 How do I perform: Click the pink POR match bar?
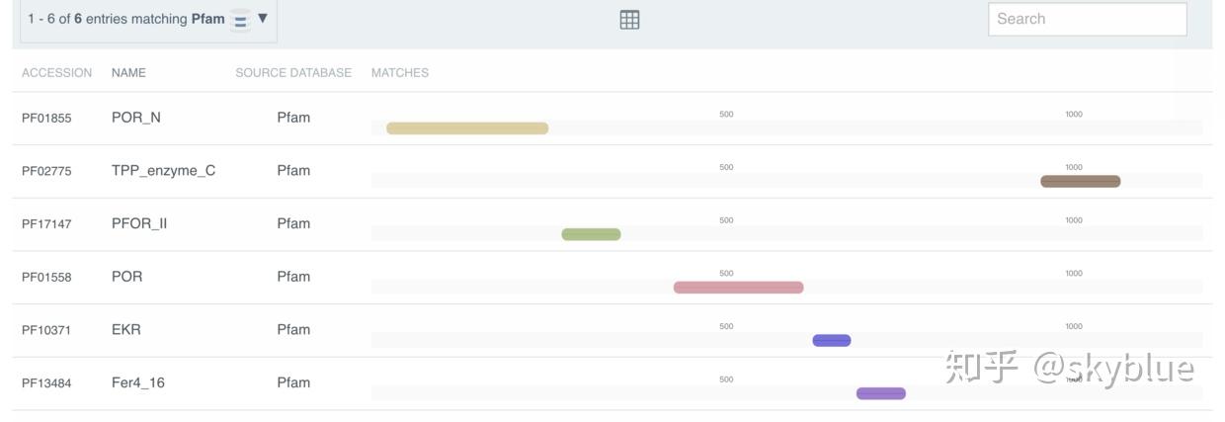coord(738,288)
